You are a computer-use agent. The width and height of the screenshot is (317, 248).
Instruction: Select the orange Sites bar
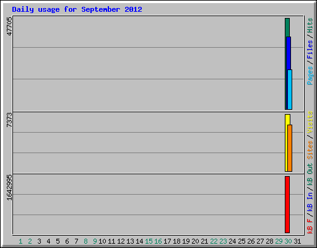pyautogui.click(x=290, y=148)
